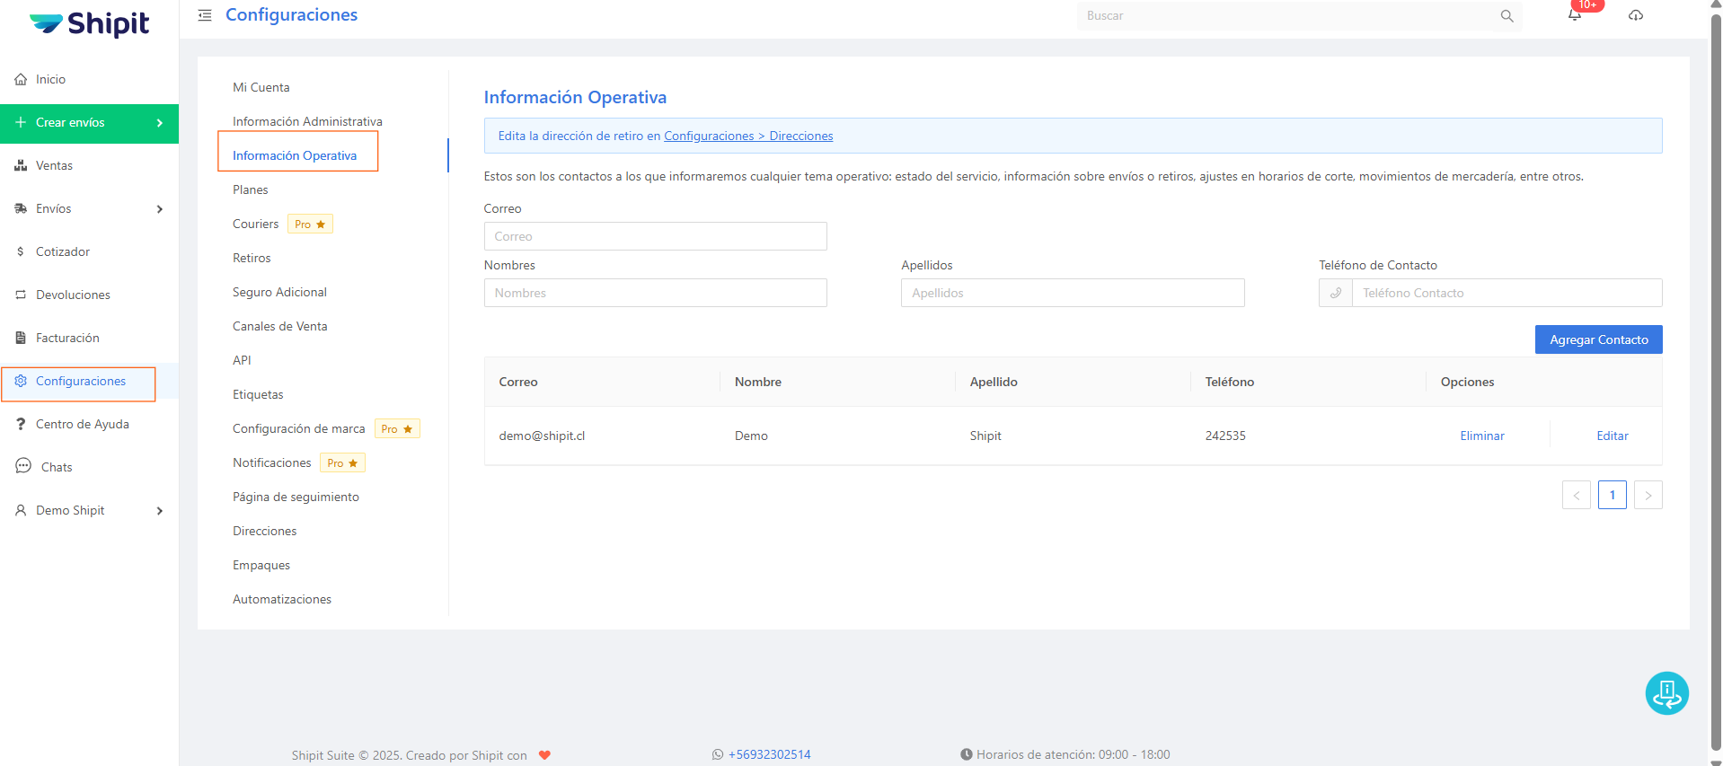This screenshot has width=1723, height=766.
Task: Click the Agregar Contacto button
Action: (x=1598, y=339)
